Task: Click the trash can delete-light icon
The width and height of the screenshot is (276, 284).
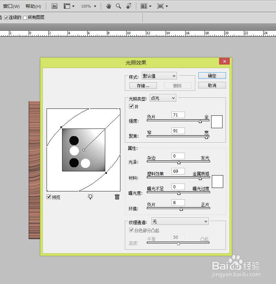Action: (117, 197)
